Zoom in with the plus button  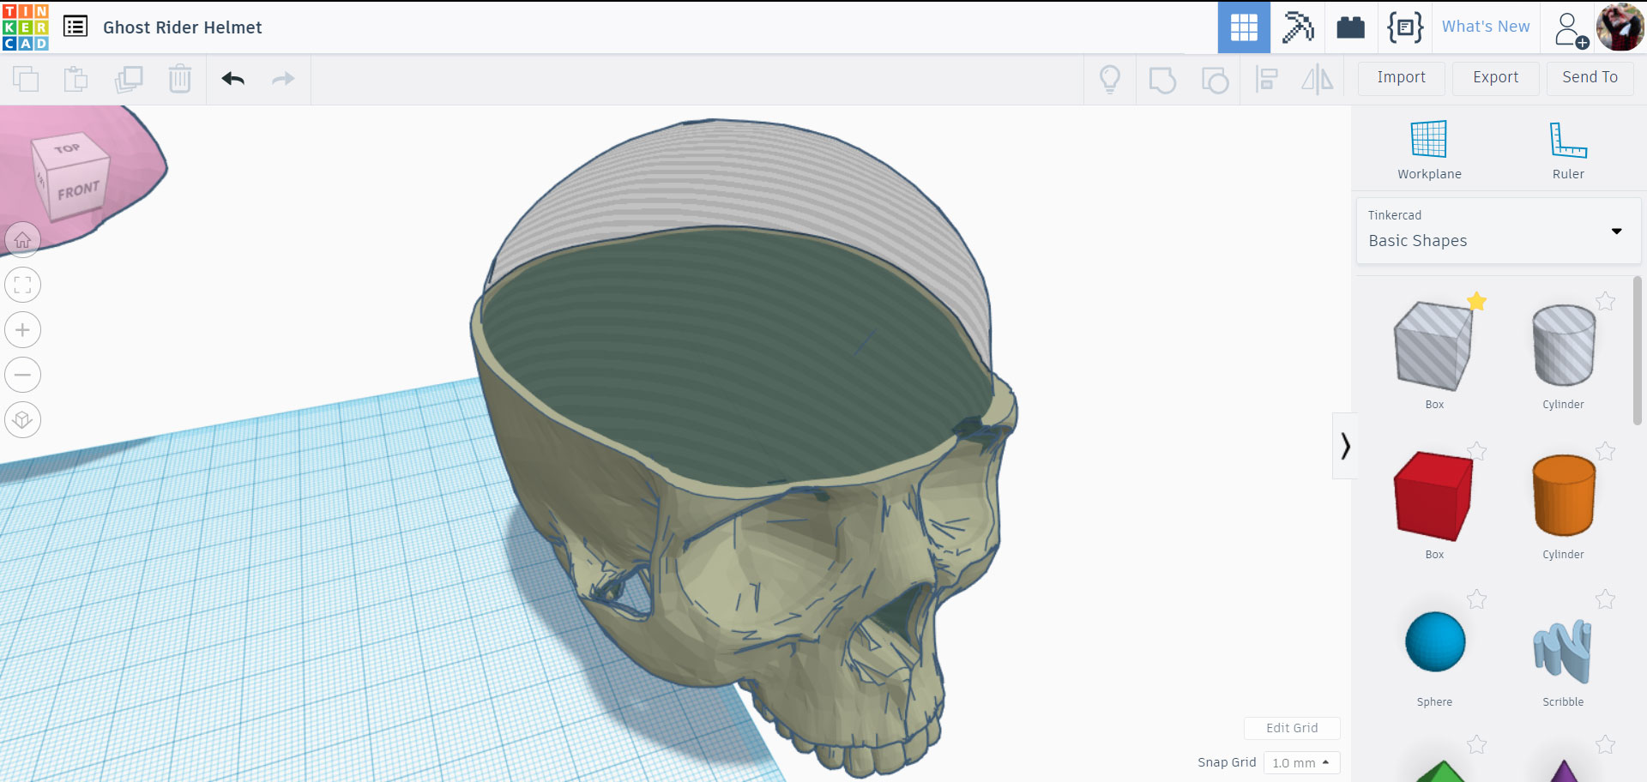(23, 330)
